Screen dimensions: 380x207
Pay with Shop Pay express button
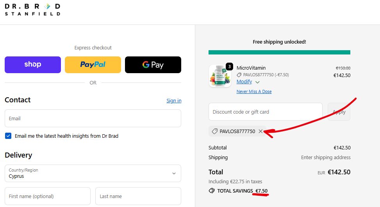coord(33,65)
